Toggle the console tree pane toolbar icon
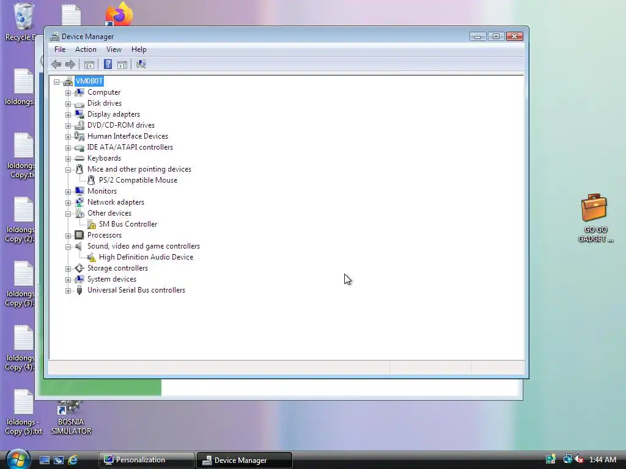The height and width of the screenshot is (469, 626). tap(89, 64)
